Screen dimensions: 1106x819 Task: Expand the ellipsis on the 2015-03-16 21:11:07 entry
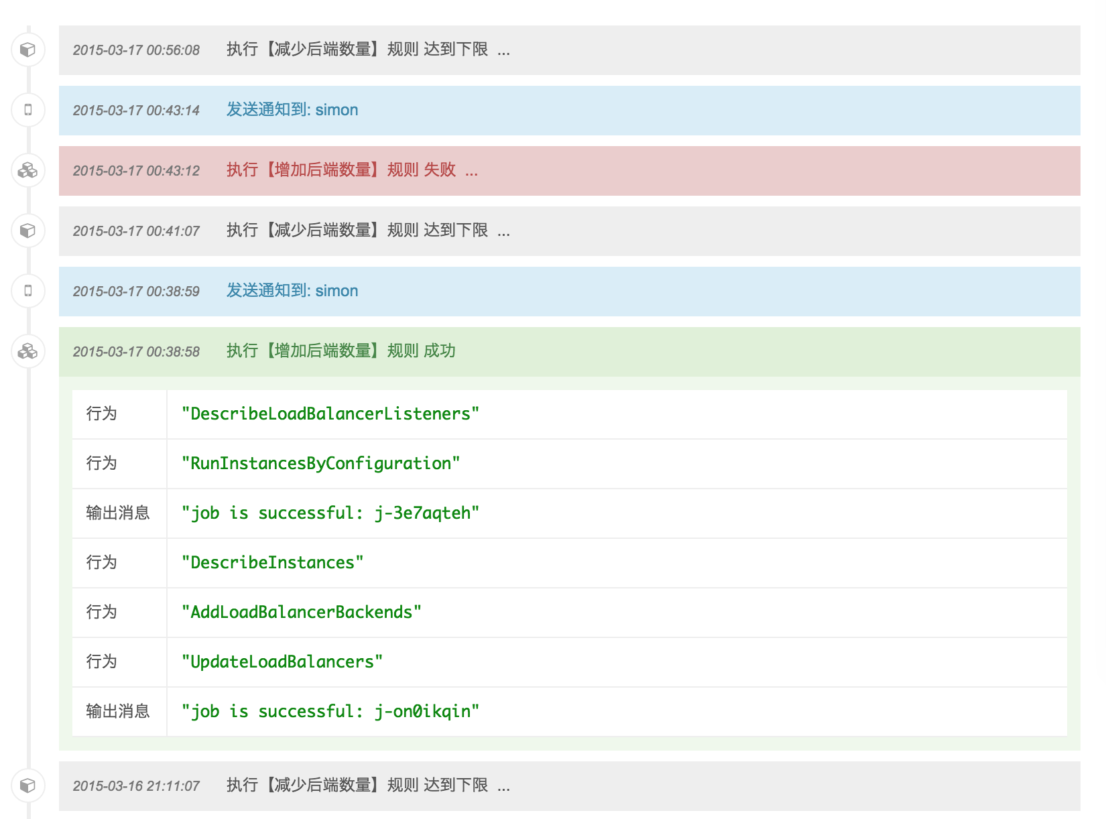click(x=503, y=787)
